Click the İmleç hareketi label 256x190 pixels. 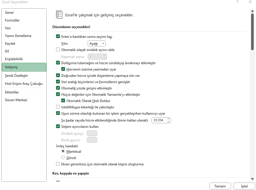coord(67,146)
